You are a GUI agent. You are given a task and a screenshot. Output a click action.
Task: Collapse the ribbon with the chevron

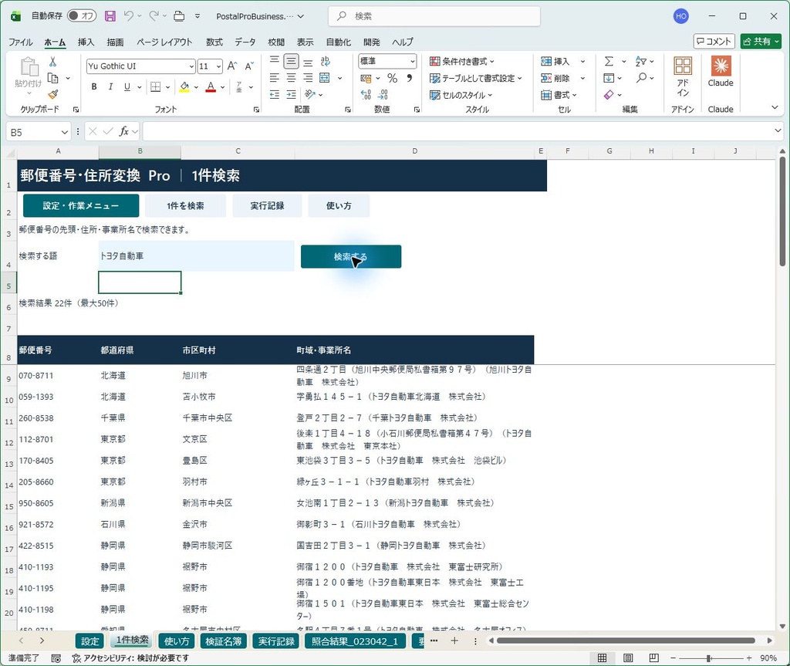point(775,107)
